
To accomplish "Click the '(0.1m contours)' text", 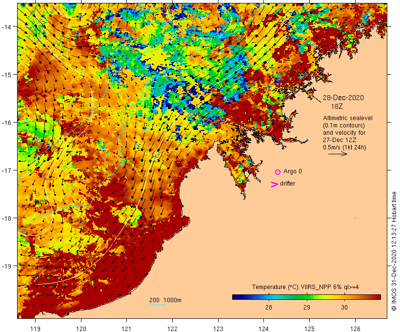I will pos(343,125).
